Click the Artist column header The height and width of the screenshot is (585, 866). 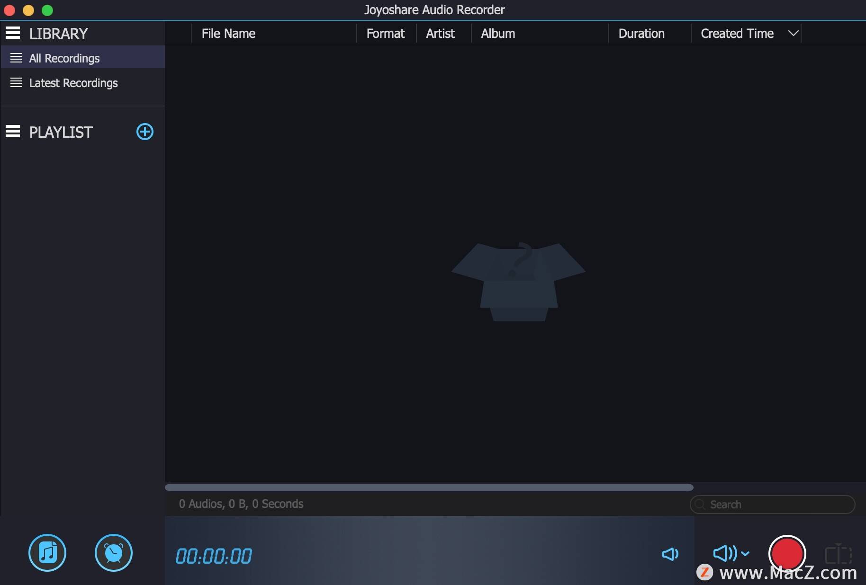[x=440, y=33]
